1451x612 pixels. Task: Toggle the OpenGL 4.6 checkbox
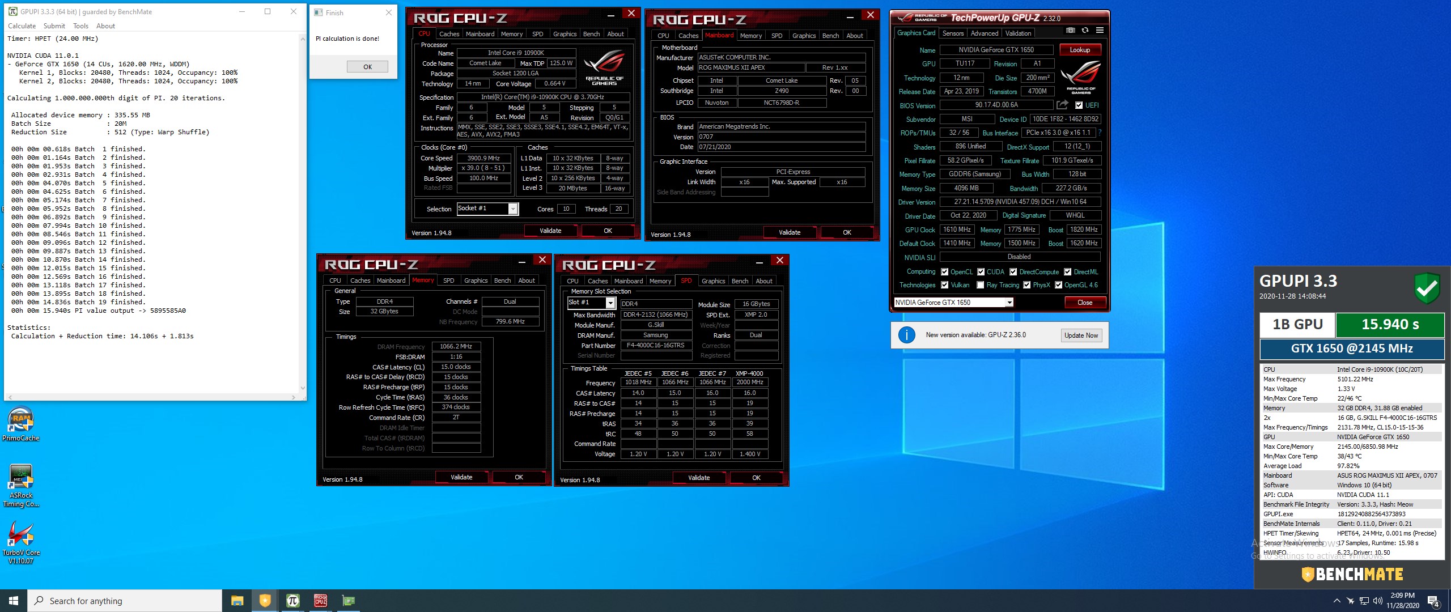pyautogui.click(x=1058, y=285)
